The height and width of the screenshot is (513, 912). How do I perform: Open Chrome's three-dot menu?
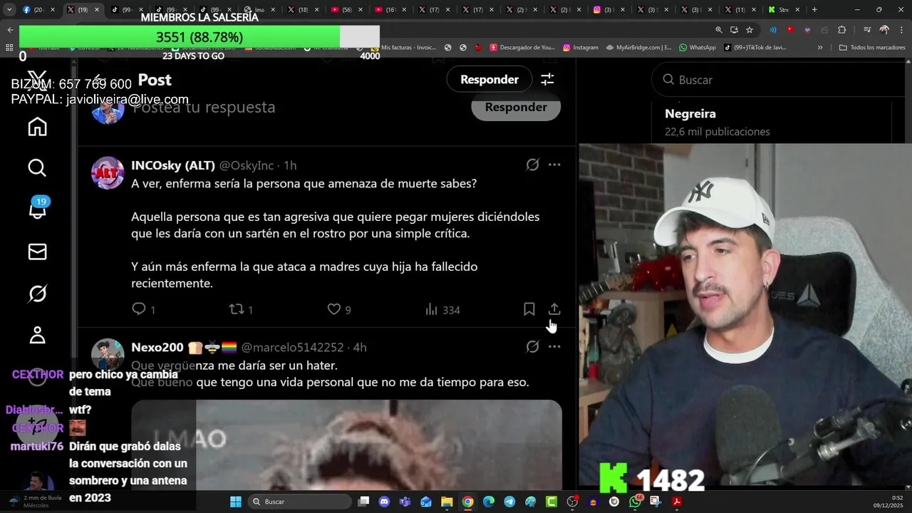pyautogui.click(x=901, y=30)
